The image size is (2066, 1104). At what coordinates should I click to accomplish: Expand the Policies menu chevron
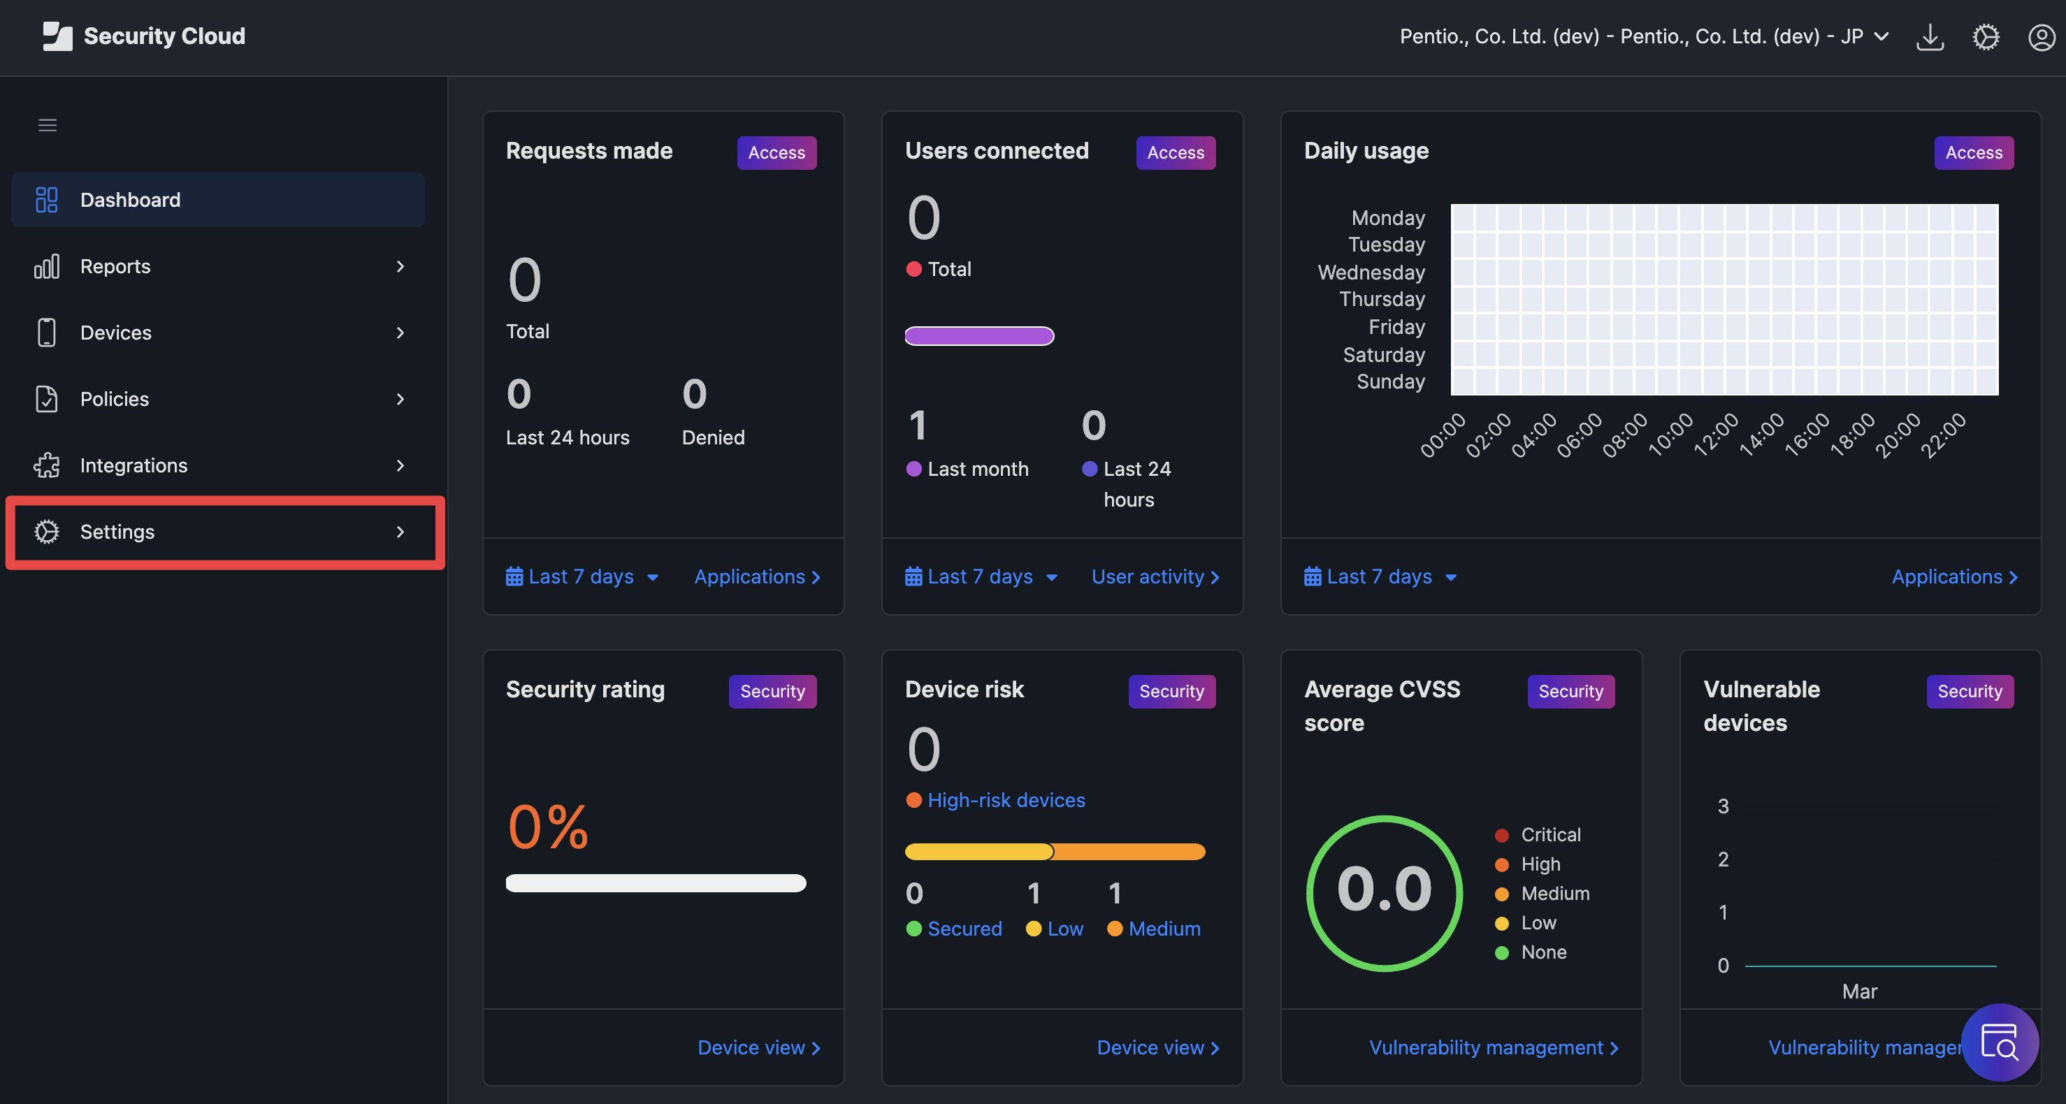[x=400, y=398]
